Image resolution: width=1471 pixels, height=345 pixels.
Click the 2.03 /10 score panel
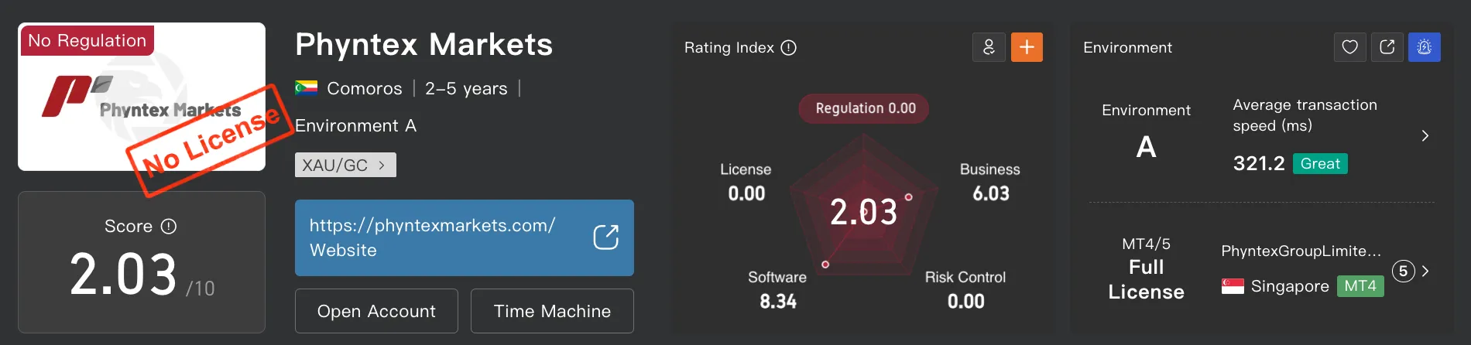coord(142,262)
